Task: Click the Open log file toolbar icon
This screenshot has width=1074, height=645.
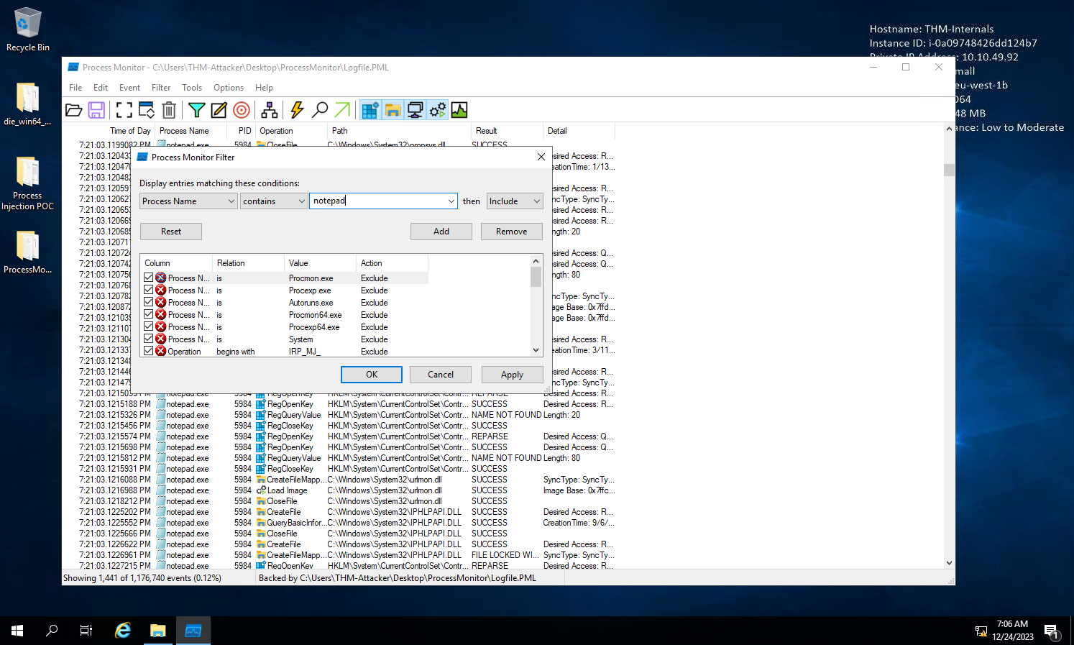Action: point(73,110)
